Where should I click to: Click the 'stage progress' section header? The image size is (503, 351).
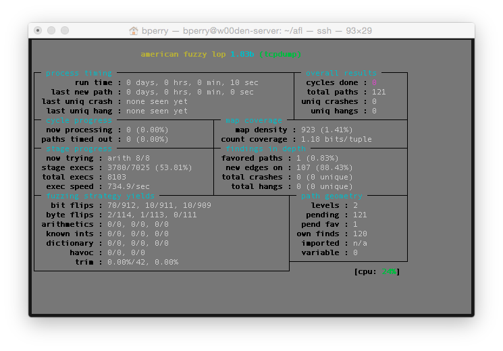point(79,149)
